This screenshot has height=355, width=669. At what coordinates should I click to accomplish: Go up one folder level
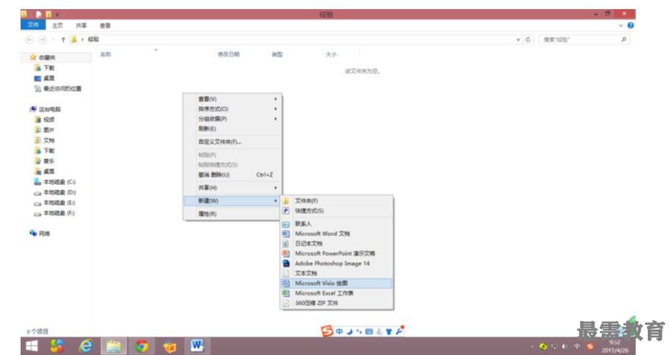(x=63, y=39)
